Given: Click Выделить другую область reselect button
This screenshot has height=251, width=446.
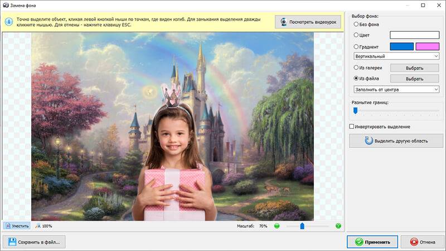Looking at the screenshot, I should click(396, 141).
